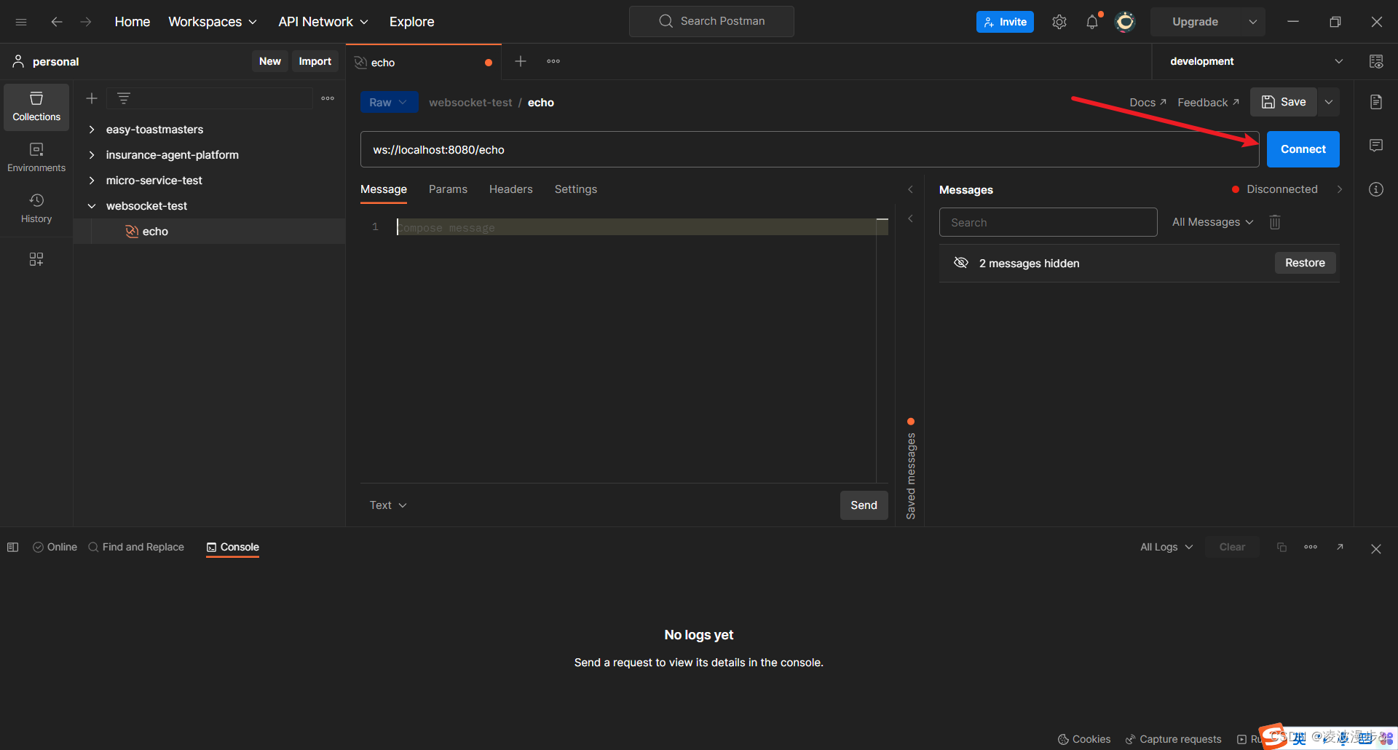Open the configure workspace sidebar icon
This screenshot has height=750, width=1398.
[x=36, y=259]
